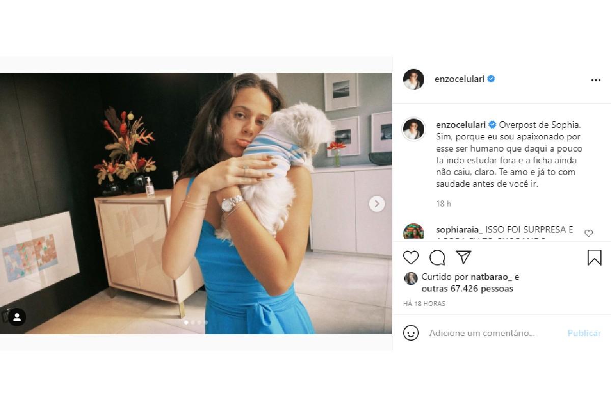This screenshot has width=611, height=407.
Task: Save the post with the bookmark icon
Action: pos(594,257)
